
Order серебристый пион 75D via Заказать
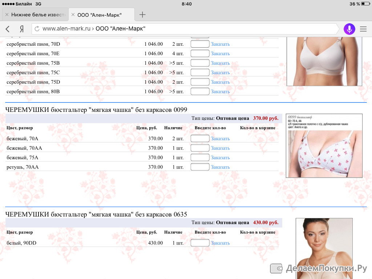pos(220,82)
